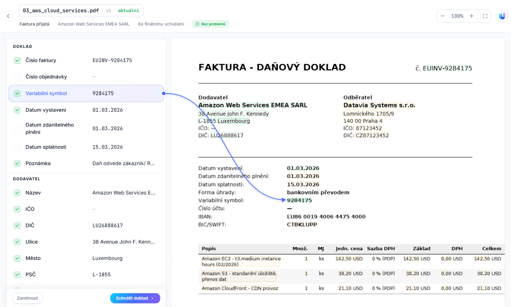Screen dimensions: 511x307
Task: Click Amazon EC2 t3.medium line item description
Action: pos(241,262)
